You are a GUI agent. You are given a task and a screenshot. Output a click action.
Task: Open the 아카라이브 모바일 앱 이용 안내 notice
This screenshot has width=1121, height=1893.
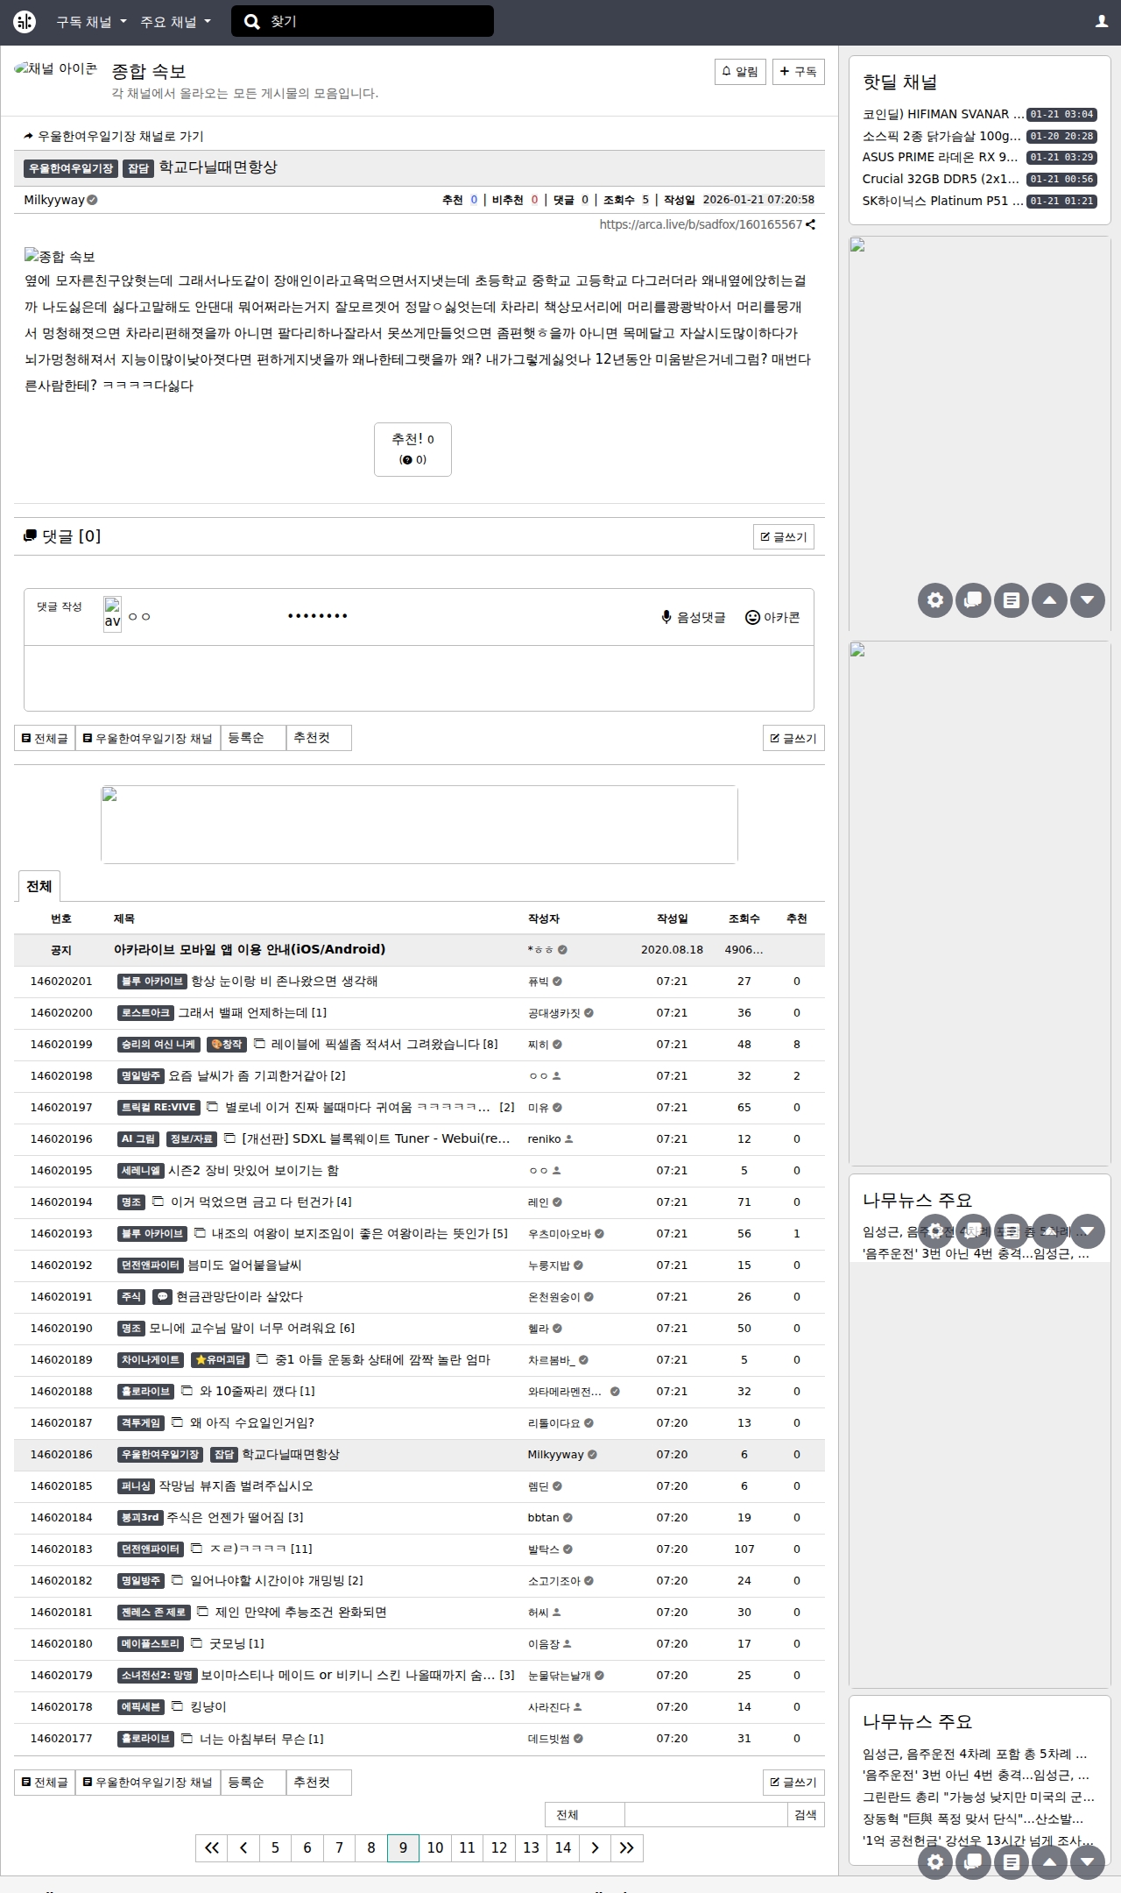click(x=250, y=949)
